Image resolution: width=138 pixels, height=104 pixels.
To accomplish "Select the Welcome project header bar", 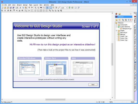I will tap(123, 17).
